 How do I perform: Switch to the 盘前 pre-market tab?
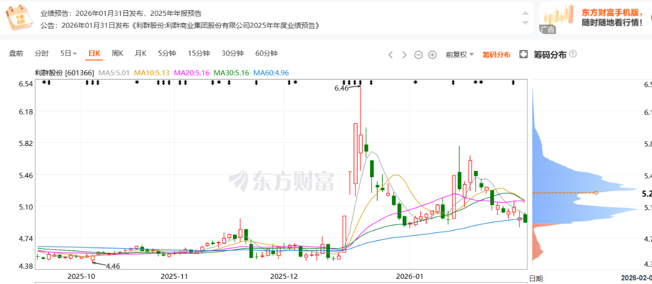point(16,53)
